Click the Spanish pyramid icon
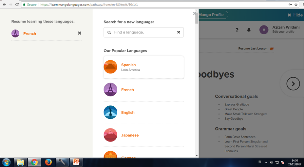This screenshot has width=304, height=167. (x=110, y=67)
